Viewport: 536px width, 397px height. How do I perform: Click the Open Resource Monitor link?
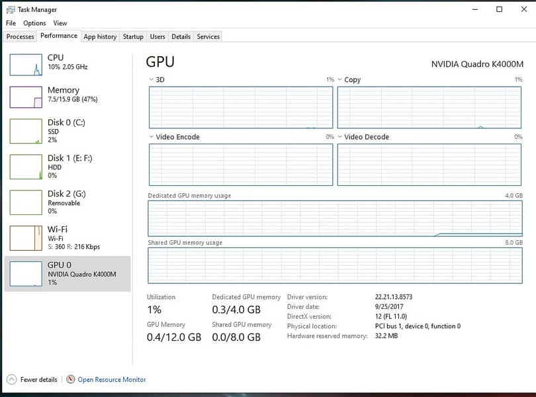(112, 380)
